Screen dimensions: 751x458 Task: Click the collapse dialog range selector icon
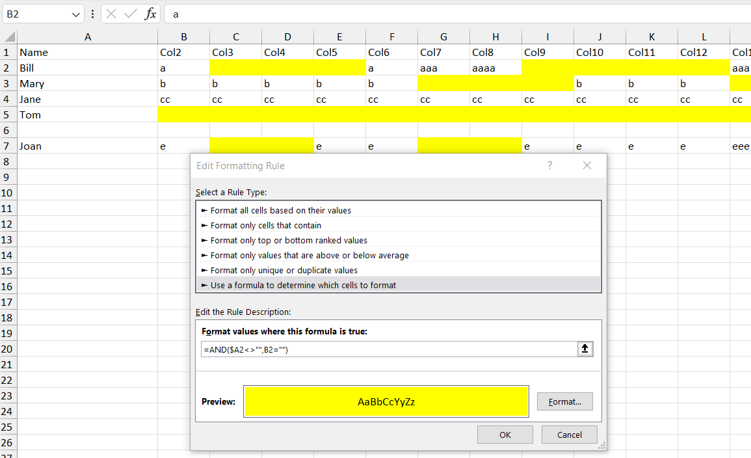point(585,349)
